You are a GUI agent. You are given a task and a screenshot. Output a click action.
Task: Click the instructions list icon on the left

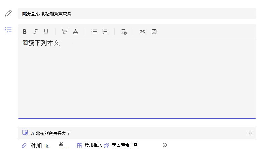pos(8,30)
